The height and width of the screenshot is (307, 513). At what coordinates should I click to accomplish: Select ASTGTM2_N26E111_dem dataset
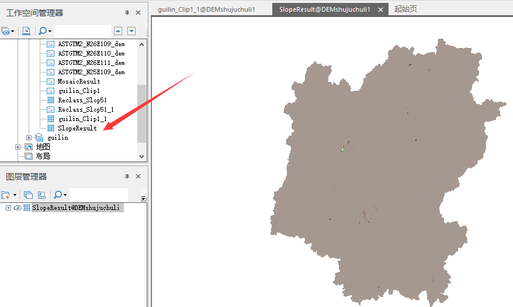[91, 63]
